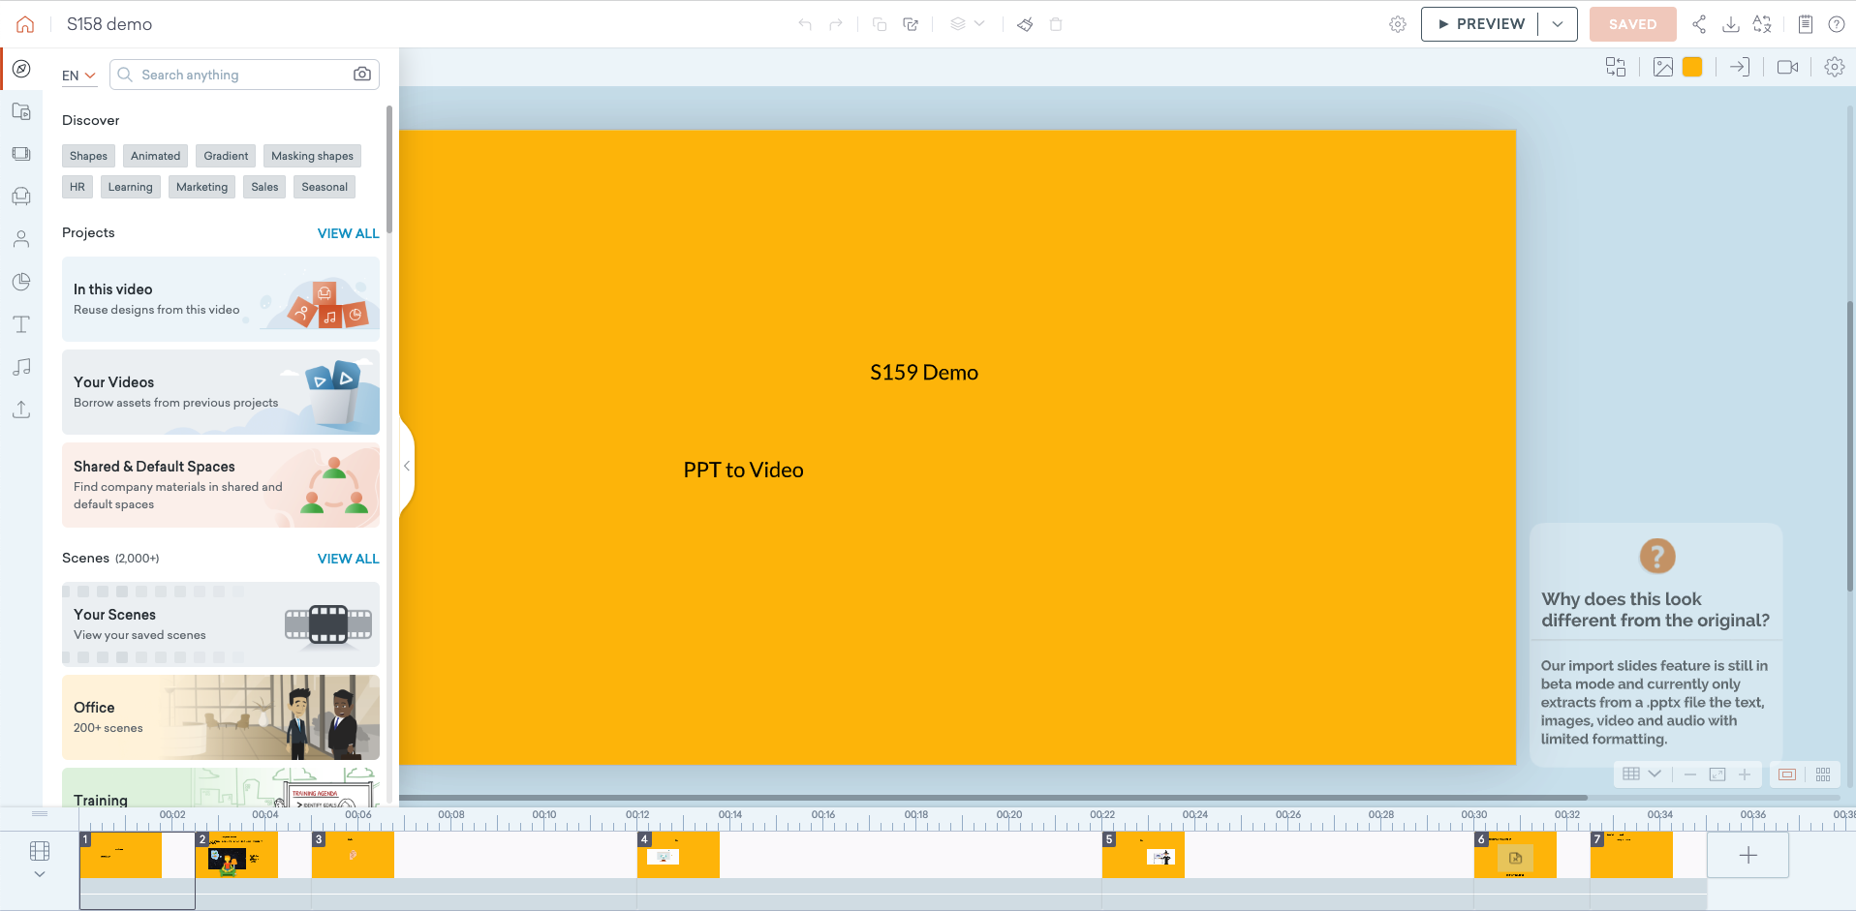
Task: Open camera settings for this scene
Action: click(x=1788, y=66)
